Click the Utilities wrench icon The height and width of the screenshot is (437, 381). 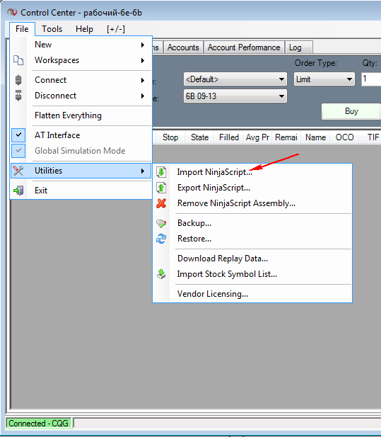tap(18, 171)
